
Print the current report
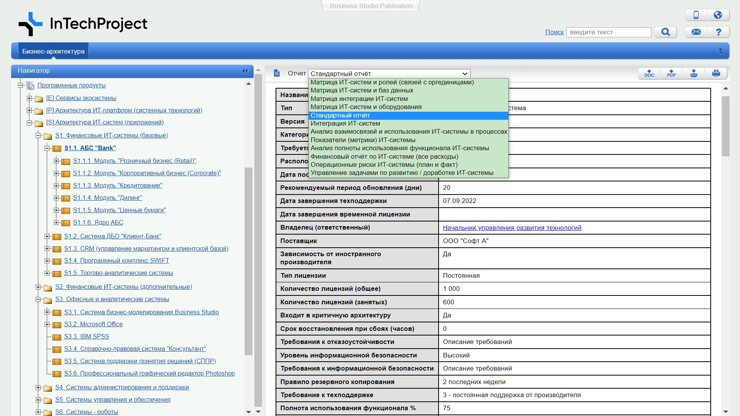716,73
